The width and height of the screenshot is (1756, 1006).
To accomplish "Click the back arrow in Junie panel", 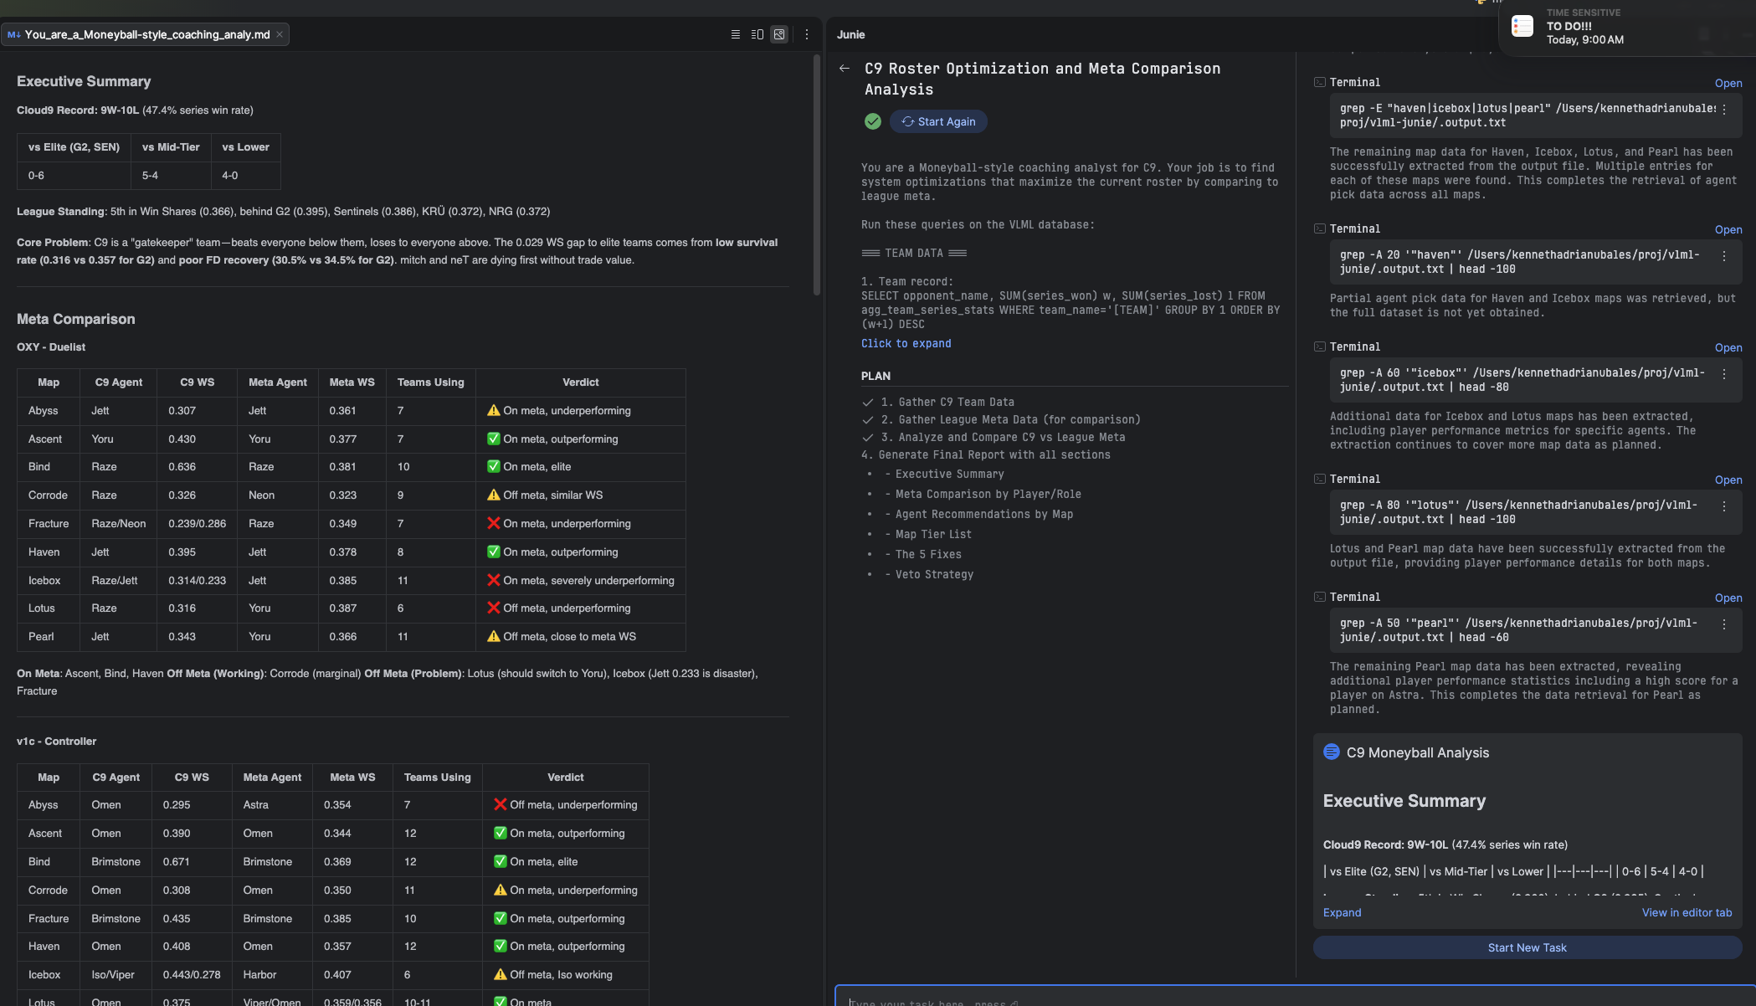I will click(x=844, y=69).
